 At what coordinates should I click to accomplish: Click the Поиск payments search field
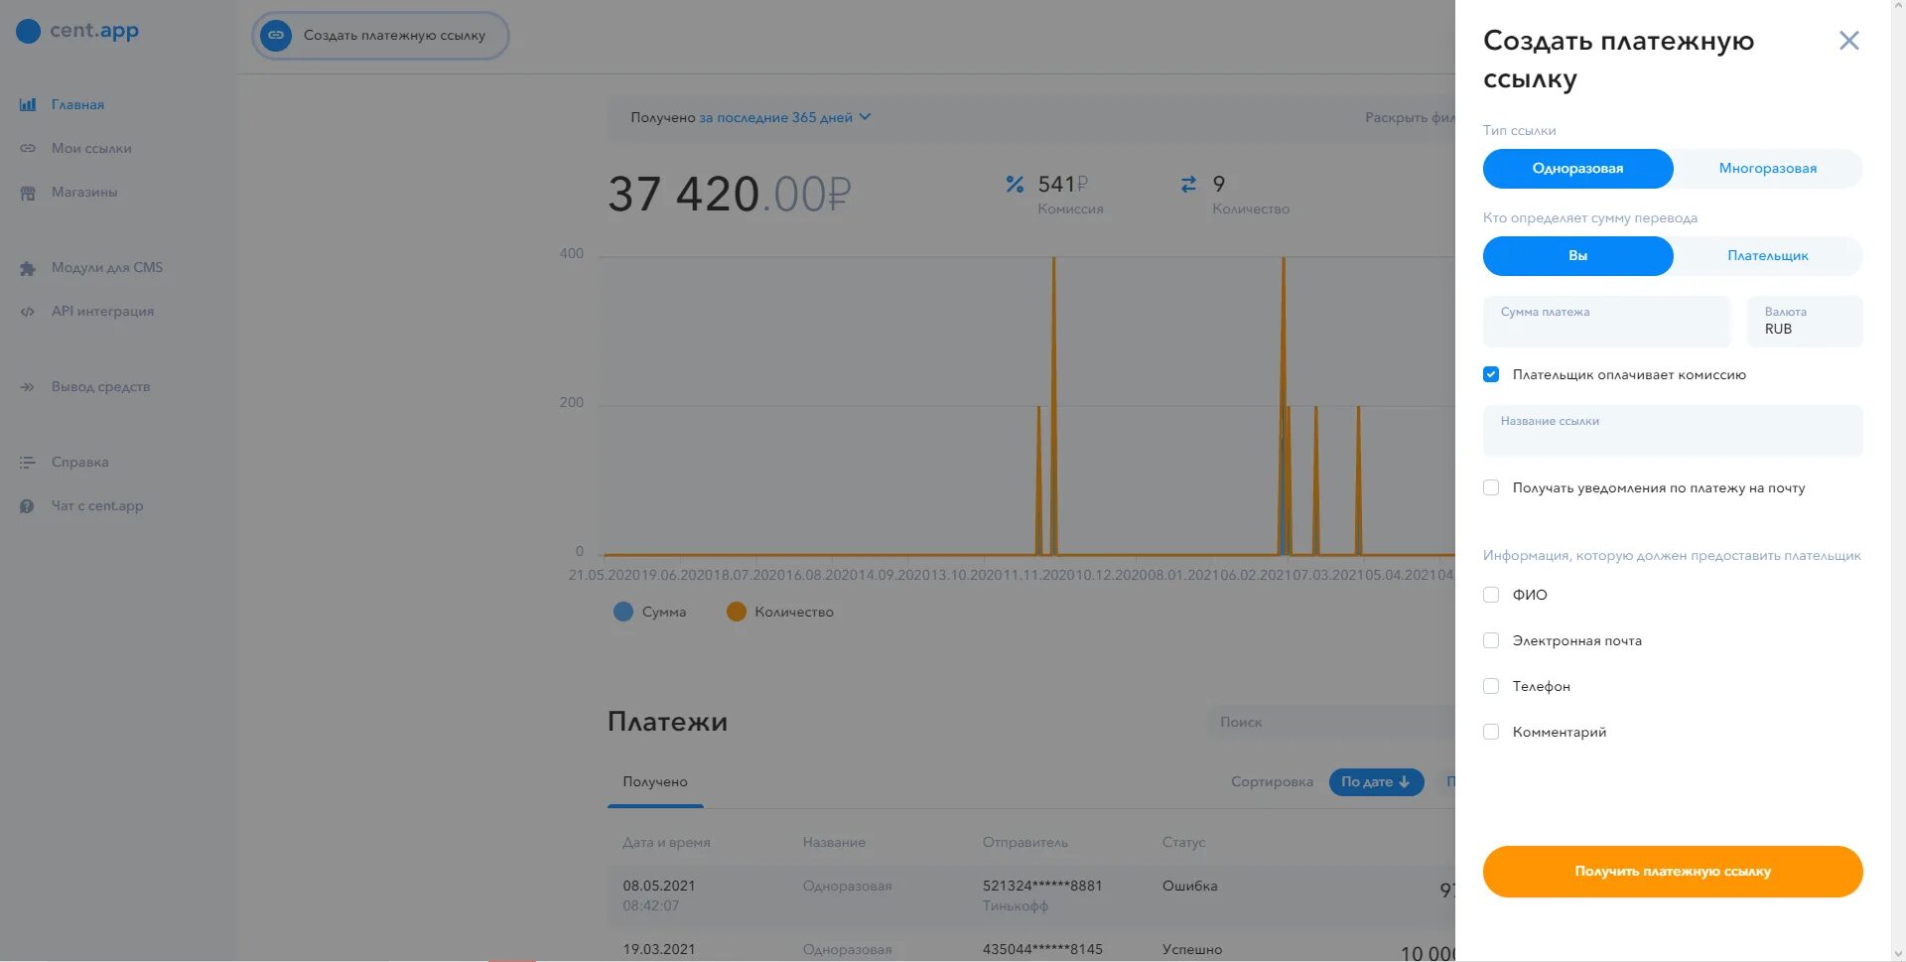[x=1330, y=722]
